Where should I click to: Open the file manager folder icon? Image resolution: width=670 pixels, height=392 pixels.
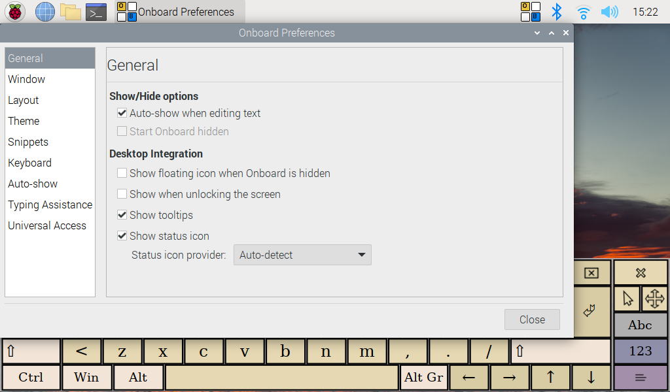click(x=71, y=12)
